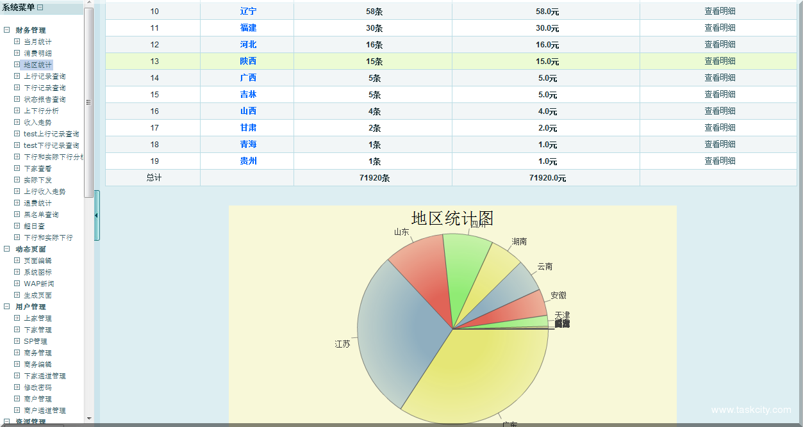The height and width of the screenshot is (427, 803).
Task: Collapse the 用户管理 tree group
Action: coord(6,307)
